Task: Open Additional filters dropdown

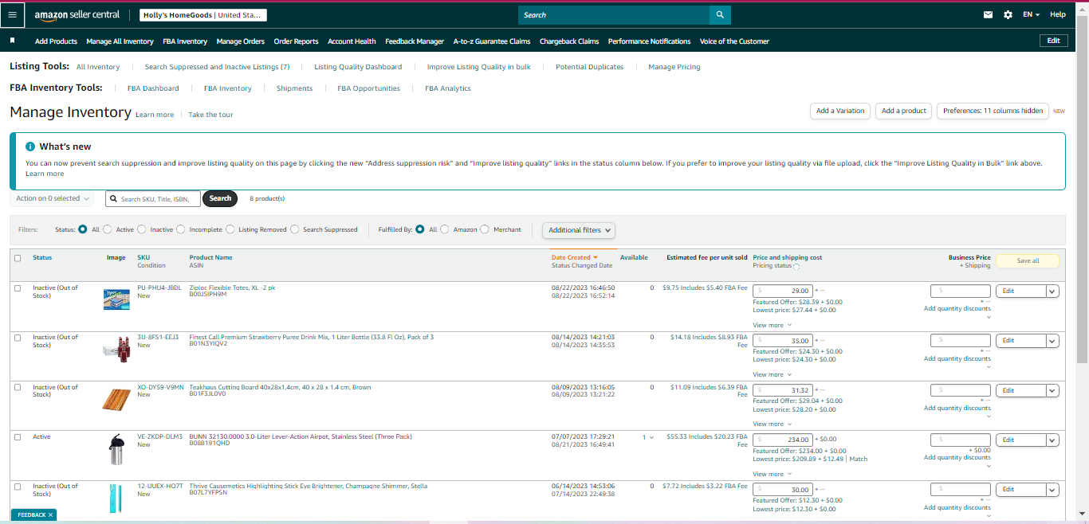Action: [x=580, y=230]
